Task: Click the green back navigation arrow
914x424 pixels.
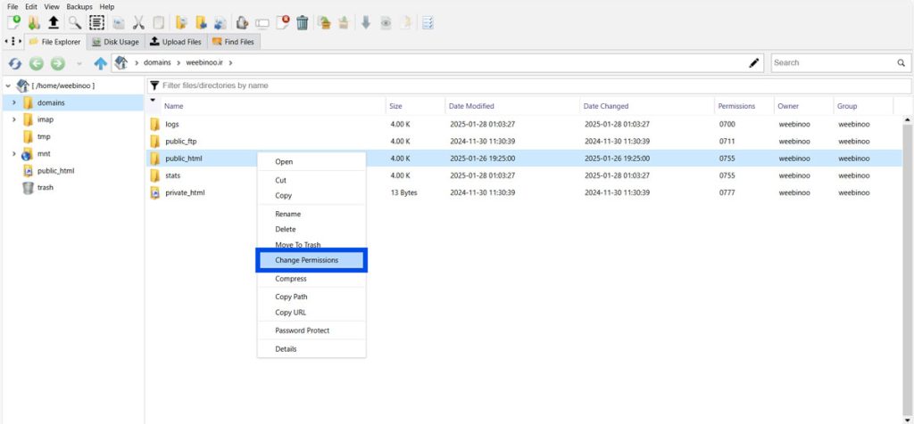Action: 37,63
